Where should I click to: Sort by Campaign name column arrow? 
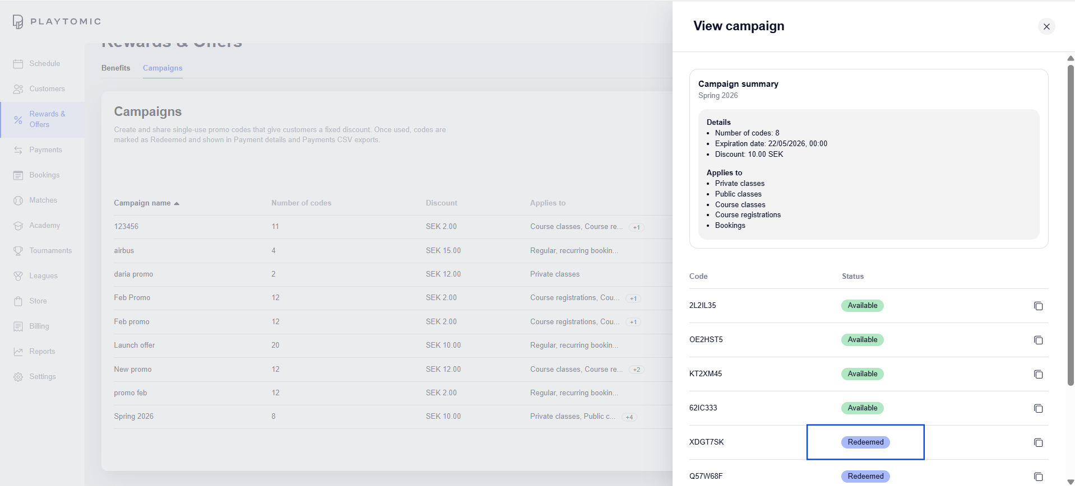[177, 203]
